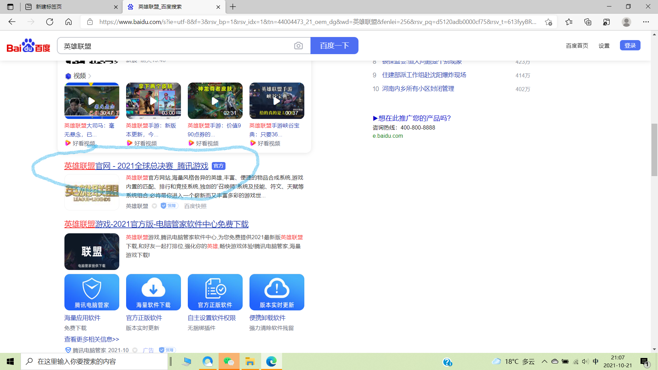Image resolution: width=658 pixels, height=370 pixels.
Task: Open the notification center icon
Action: pos(645,361)
